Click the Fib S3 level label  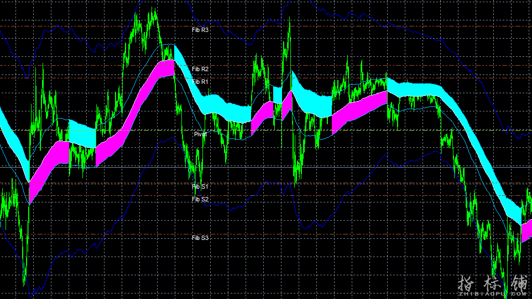(x=200, y=238)
